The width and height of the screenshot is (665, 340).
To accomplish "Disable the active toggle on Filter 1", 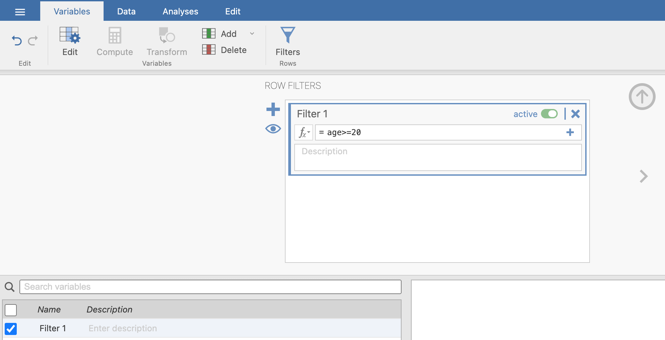I will click(x=550, y=114).
